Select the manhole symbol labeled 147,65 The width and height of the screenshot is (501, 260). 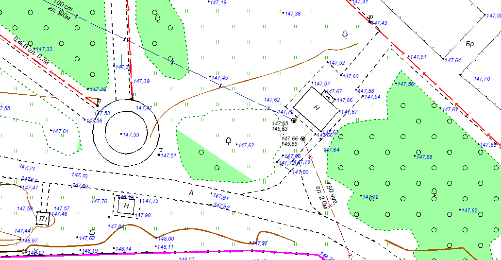pos(294,120)
